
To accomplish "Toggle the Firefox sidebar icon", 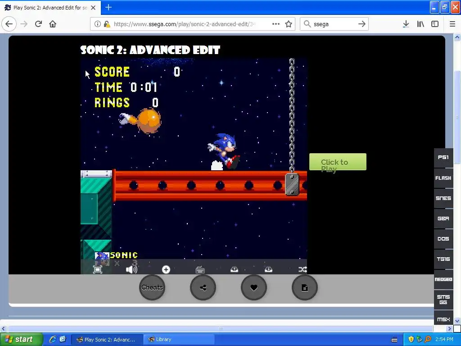I will (435, 24).
